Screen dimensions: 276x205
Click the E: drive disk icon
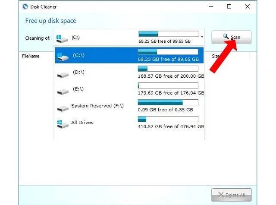point(63,92)
